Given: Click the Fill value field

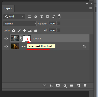Looking at the screenshot, I should click(x=52, y=31).
